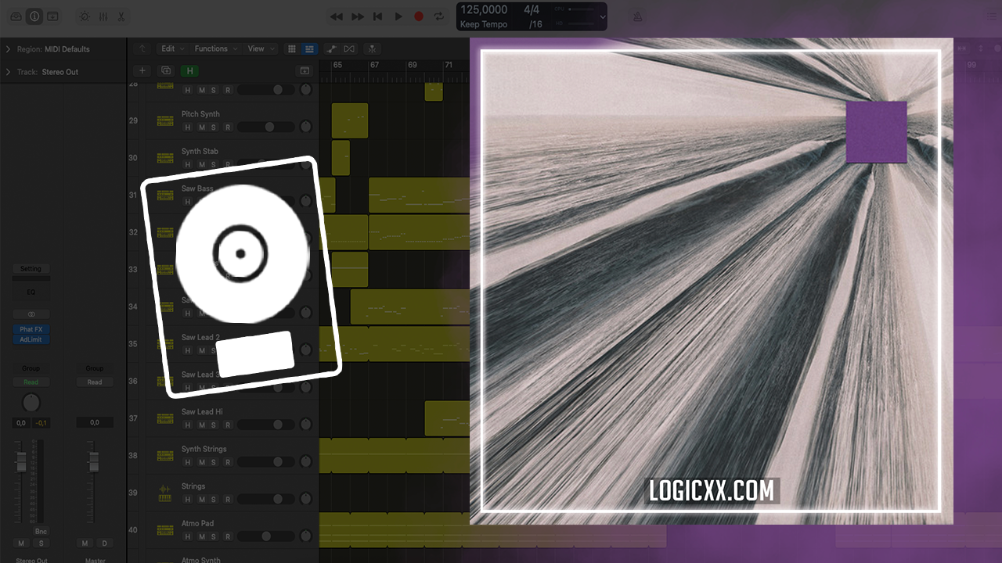Open Smart Controls in the toolbar
Screen dimensions: 1002x563
(x=85, y=16)
